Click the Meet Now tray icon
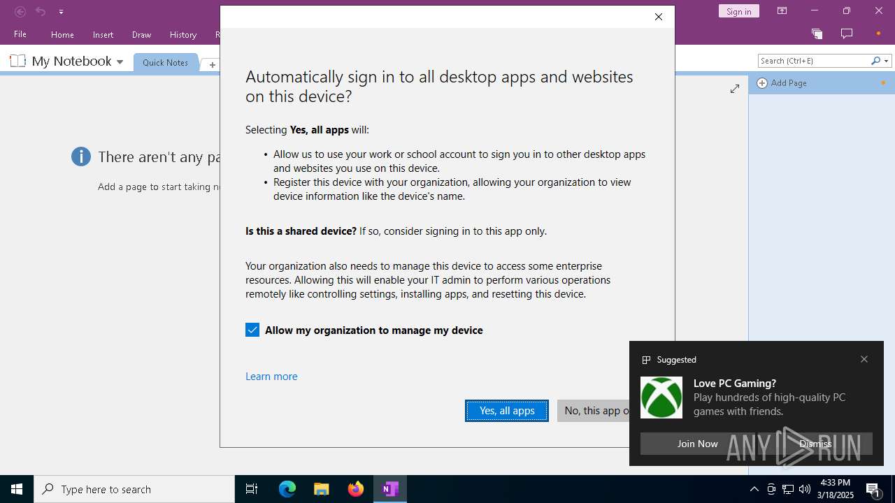The height and width of the screenshot is (503, 895). (771, 489)
